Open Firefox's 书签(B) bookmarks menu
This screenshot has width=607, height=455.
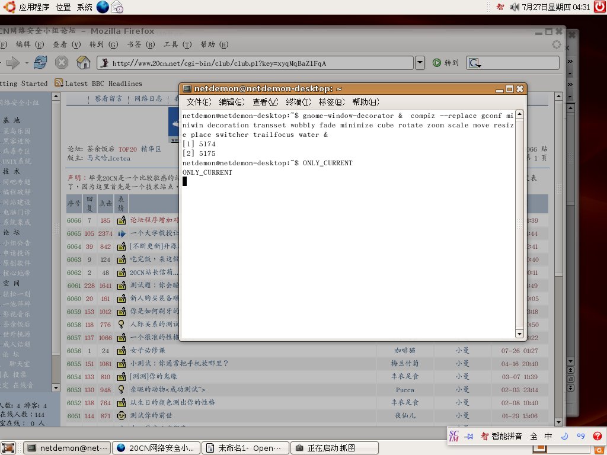tap(141, 44)
